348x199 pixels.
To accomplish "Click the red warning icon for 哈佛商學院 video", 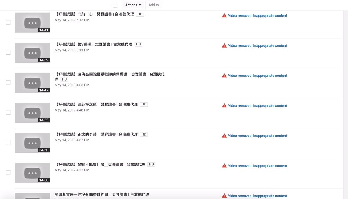I will (x=224, y=76).
